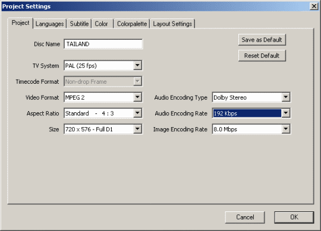Image resolution: width=321 pixels, height=231 pixels.
Task: Close the Project Settings window
Action: coord(314,6)
